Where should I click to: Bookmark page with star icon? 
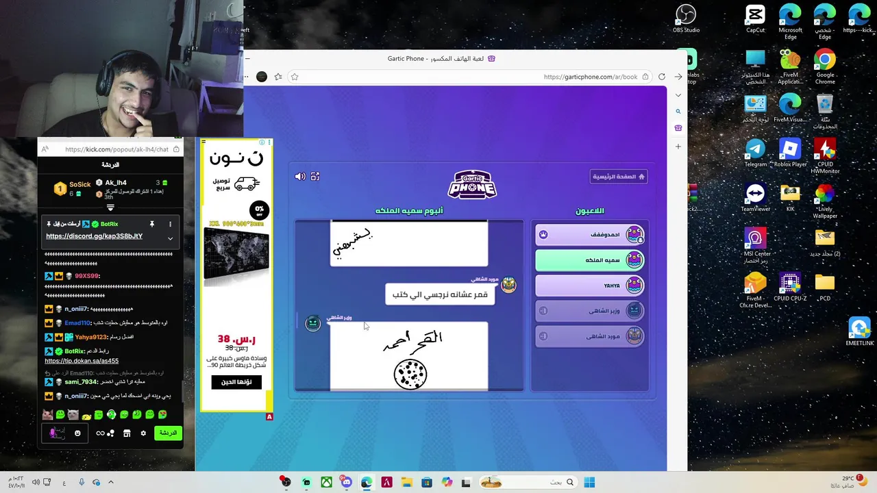click(295, 77)
